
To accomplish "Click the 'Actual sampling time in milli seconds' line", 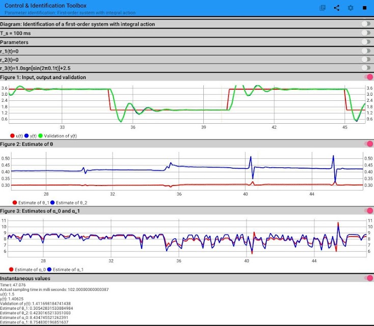I will coord(55,289).
